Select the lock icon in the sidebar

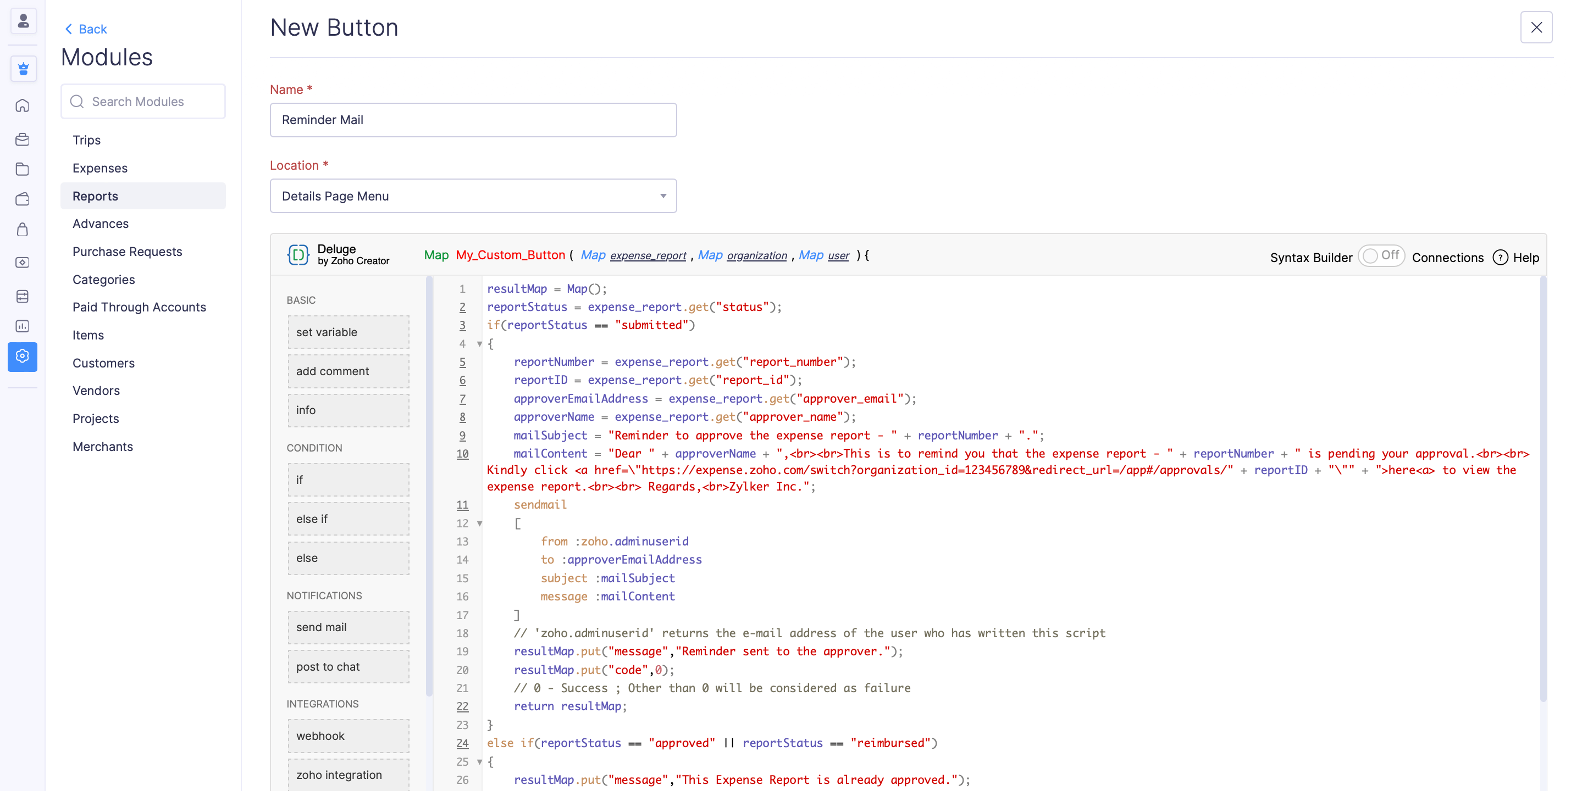(23, 230)
